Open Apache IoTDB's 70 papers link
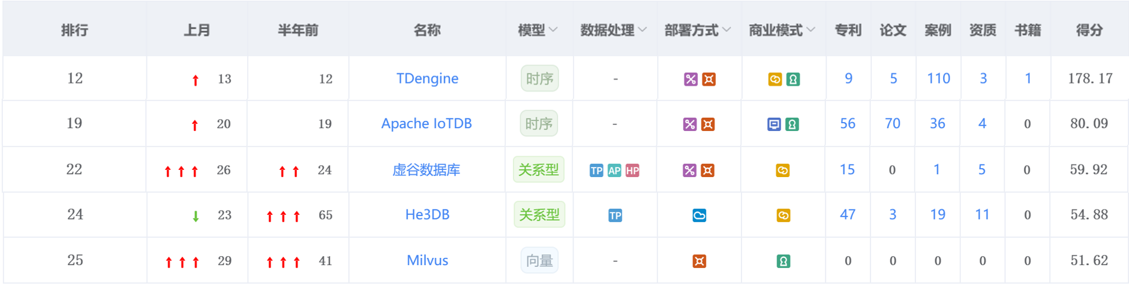This screenshot has height=286, width=1129. [x=892, y=124]
